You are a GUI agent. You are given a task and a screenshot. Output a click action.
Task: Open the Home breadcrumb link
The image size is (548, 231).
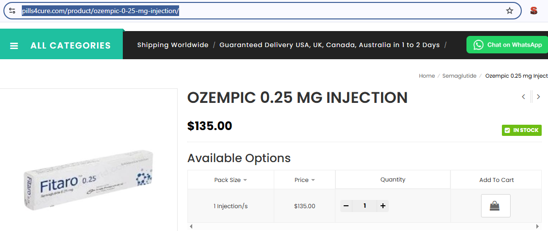pyautogui.click(x=427, y=76)
